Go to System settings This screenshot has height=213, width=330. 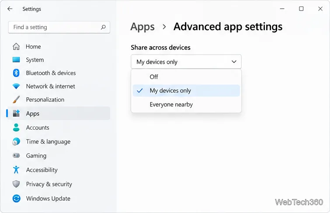click(x=59, y=60)
